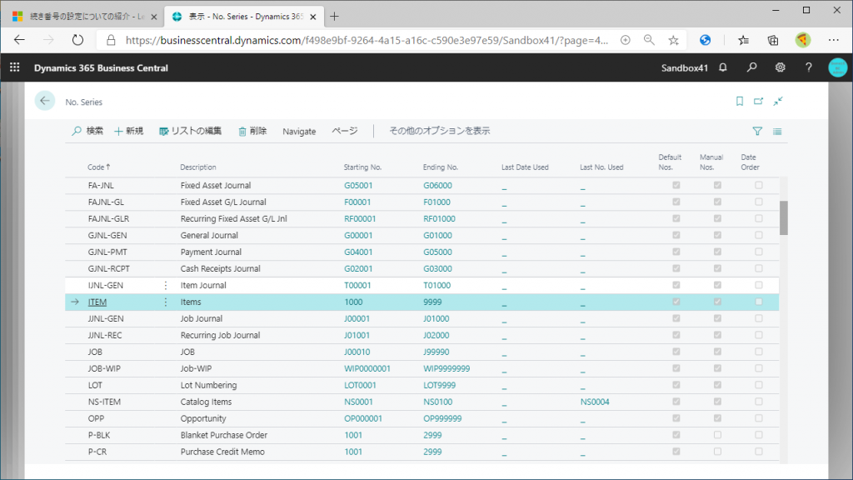The image size is (853, 480).
Task: View site information lock icon
Action: (111, 40)
